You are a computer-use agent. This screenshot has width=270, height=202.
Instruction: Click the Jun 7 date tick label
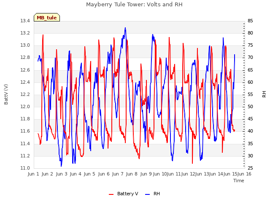click(x=118, y=174)
